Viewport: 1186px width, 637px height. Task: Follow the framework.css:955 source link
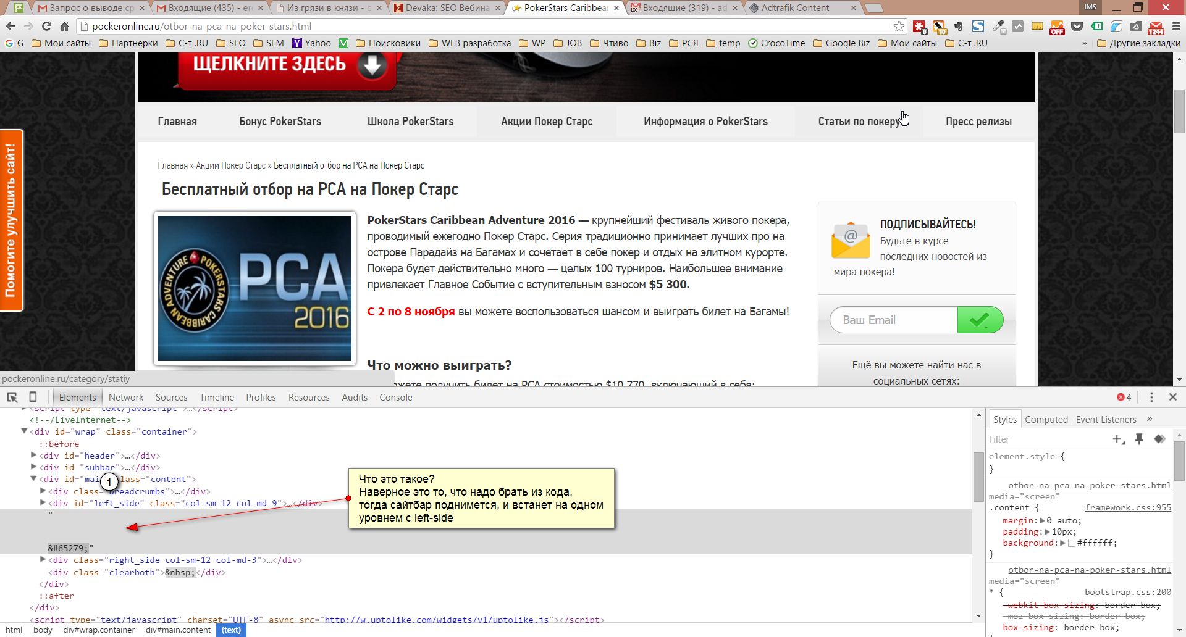(1128, 508)
